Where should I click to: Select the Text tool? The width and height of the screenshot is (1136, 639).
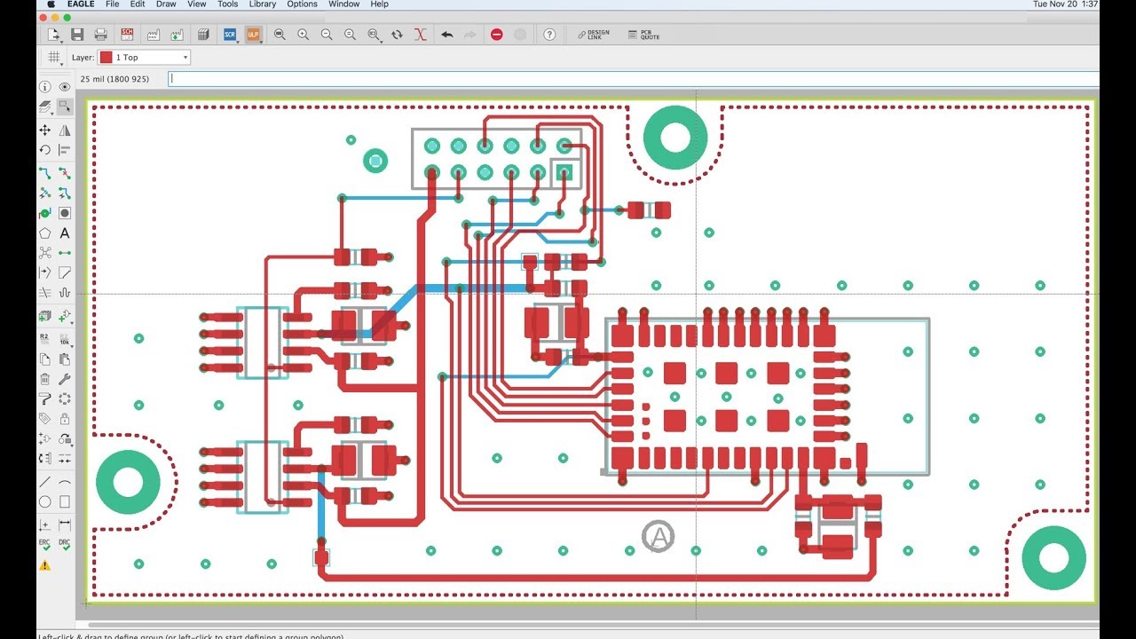tap(65, 233)
